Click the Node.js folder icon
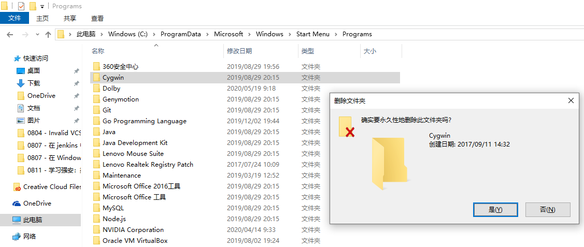Screen dimensions: 584x247 coord(96,219)
